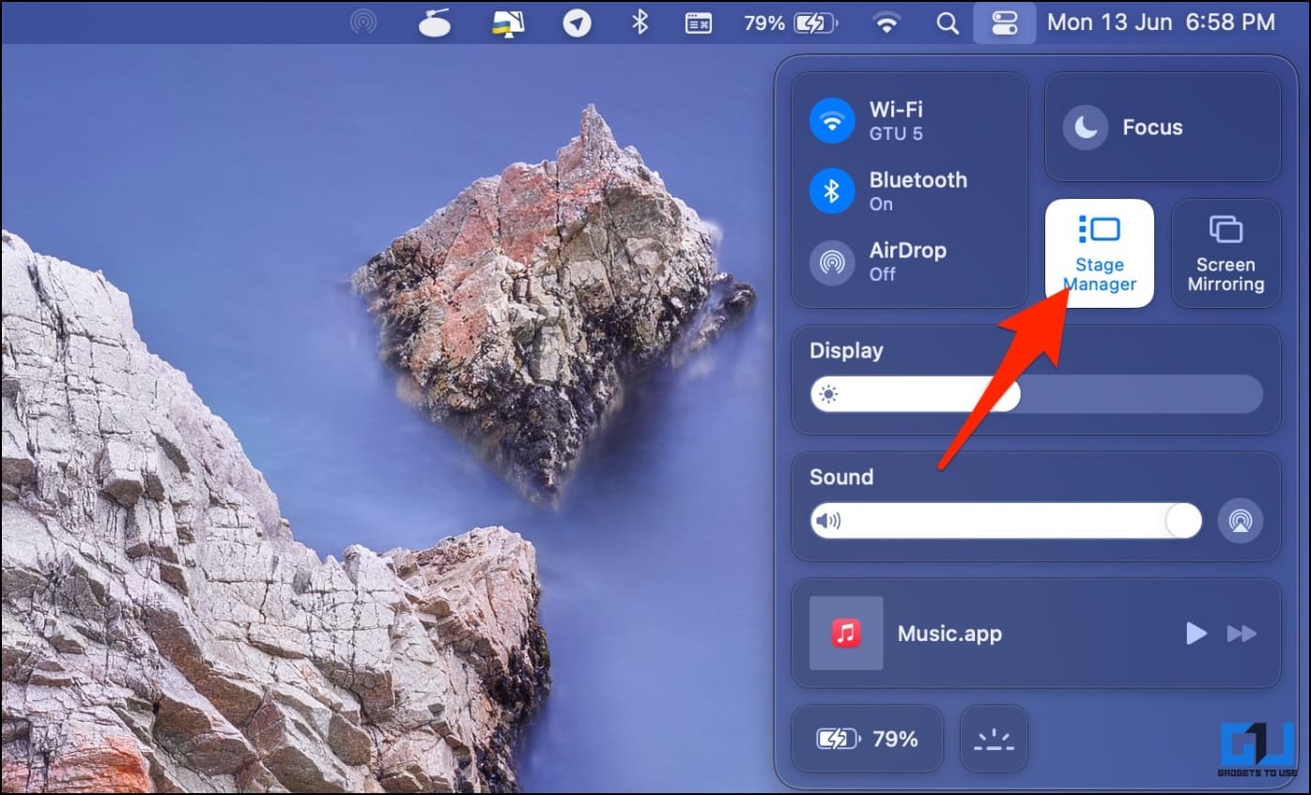This screenshot has height=795, width=1311.
Task: Adjust the Sound volume slider
Action: tap(1006, 521)
